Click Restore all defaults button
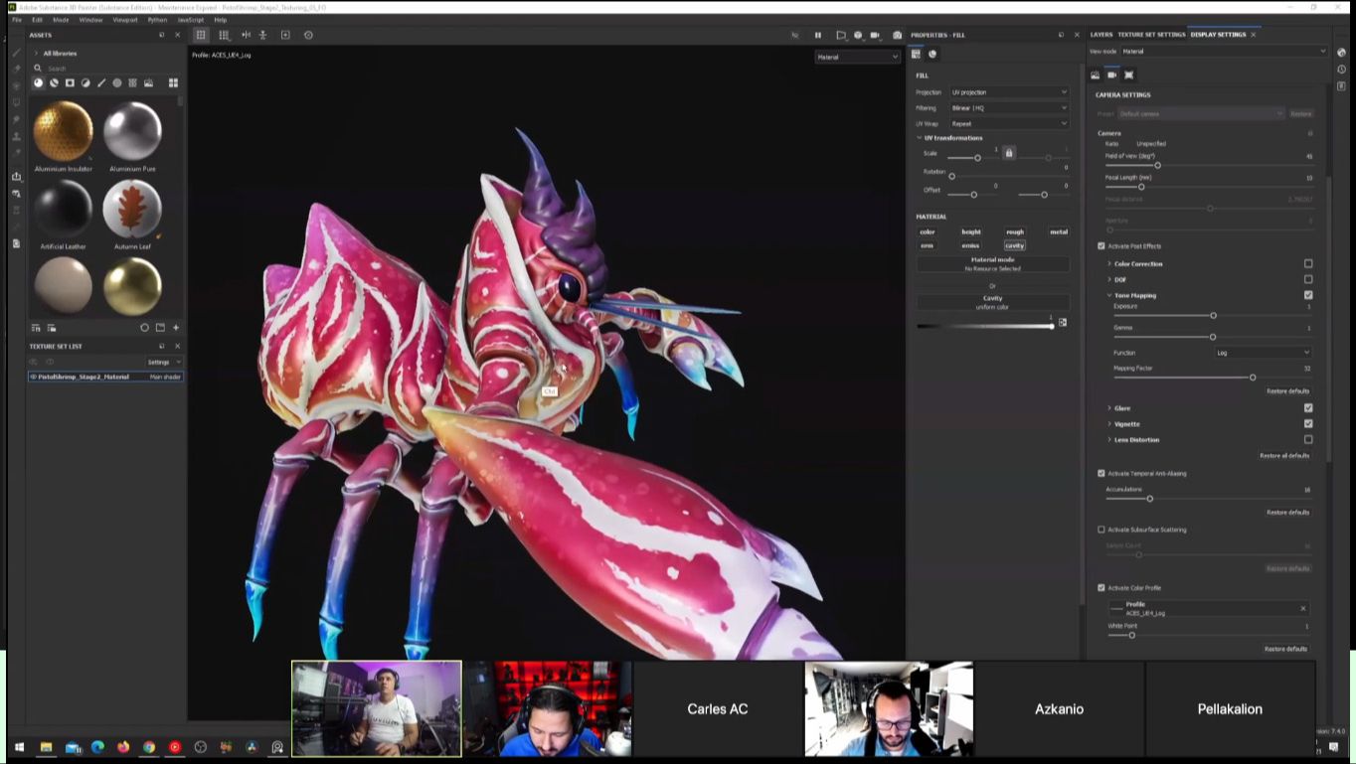 pyautogui.click(x=1284, y=456)
